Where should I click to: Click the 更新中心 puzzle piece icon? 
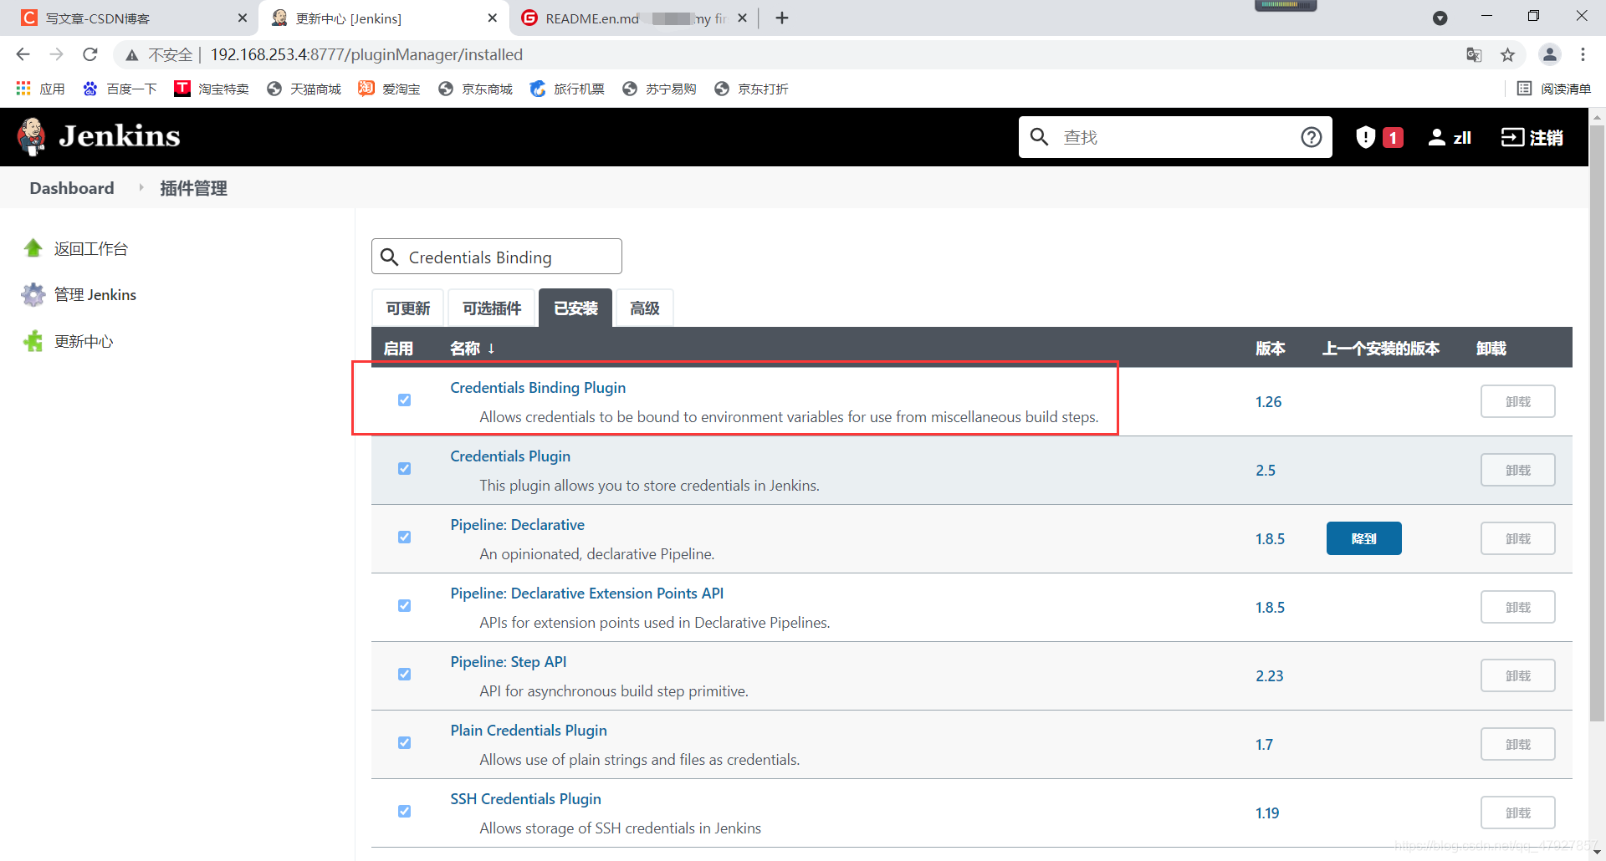tap(33, 341)
